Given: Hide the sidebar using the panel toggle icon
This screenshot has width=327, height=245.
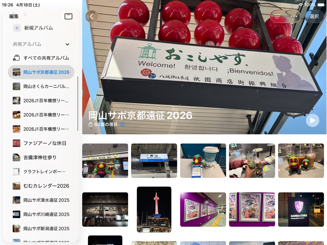Looking at the screenshot, I should coord(68,16).
